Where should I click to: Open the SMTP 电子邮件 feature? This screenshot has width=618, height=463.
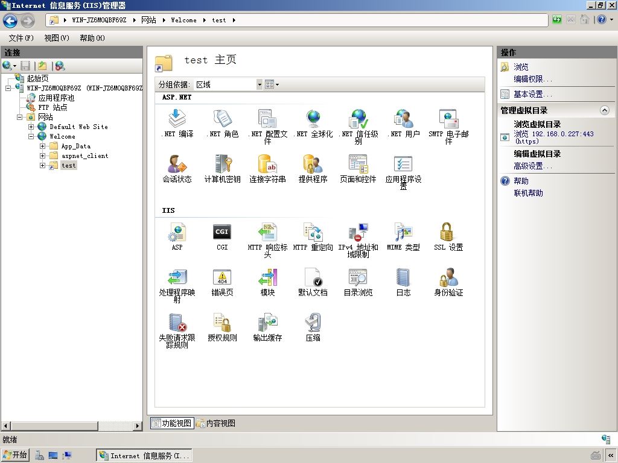(448, 127)
